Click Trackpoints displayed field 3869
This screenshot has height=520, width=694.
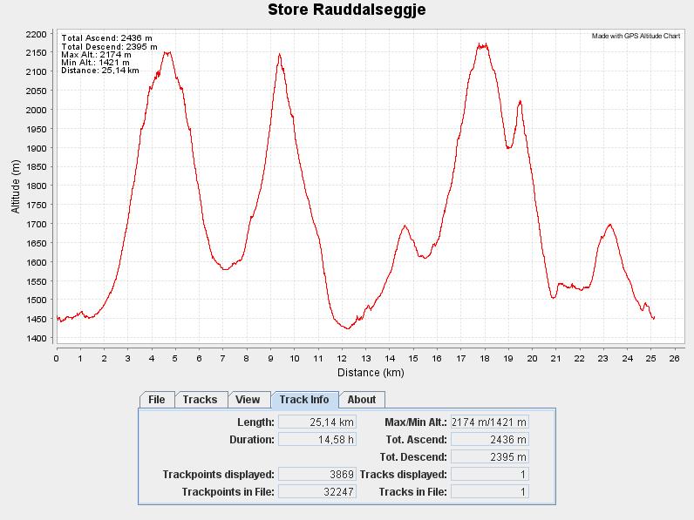[316, 475]
